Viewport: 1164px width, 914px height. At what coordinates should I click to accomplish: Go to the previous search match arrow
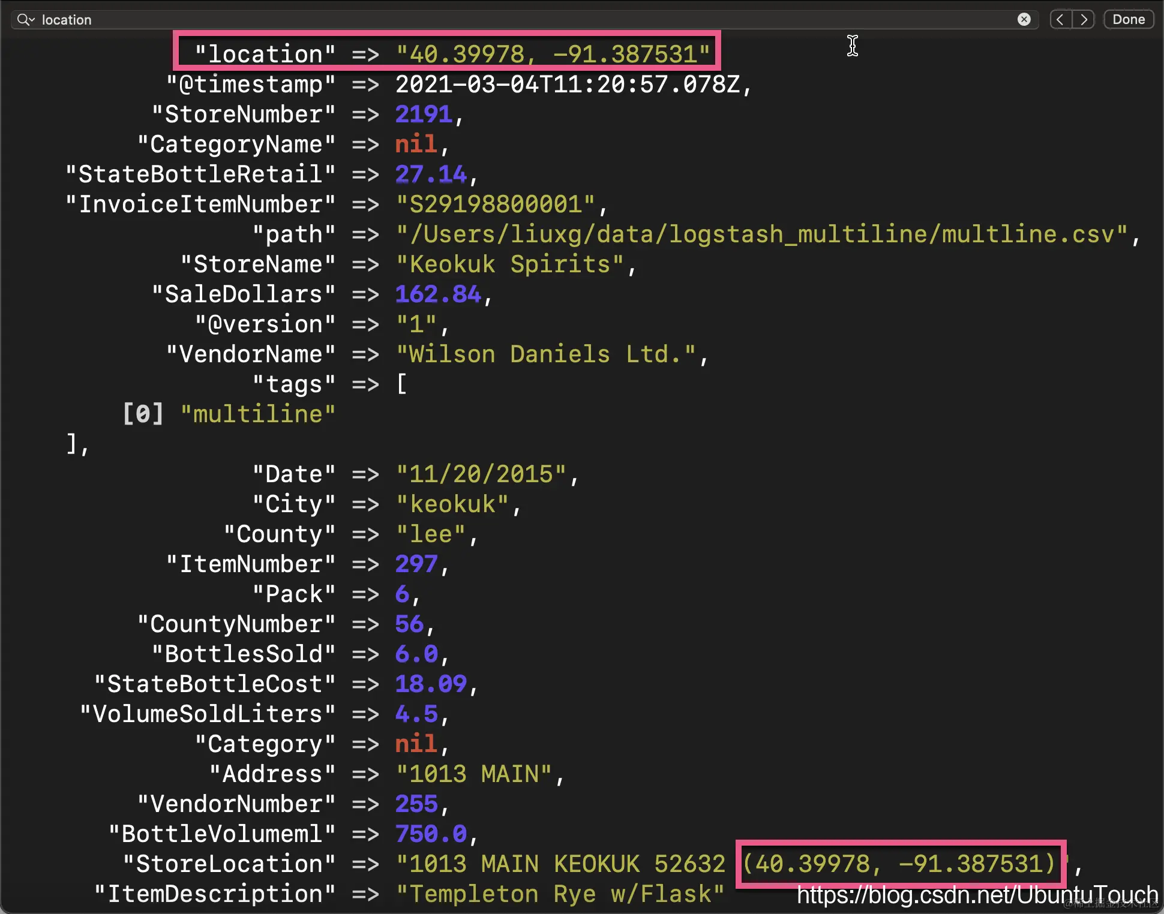coord(1061,20)
